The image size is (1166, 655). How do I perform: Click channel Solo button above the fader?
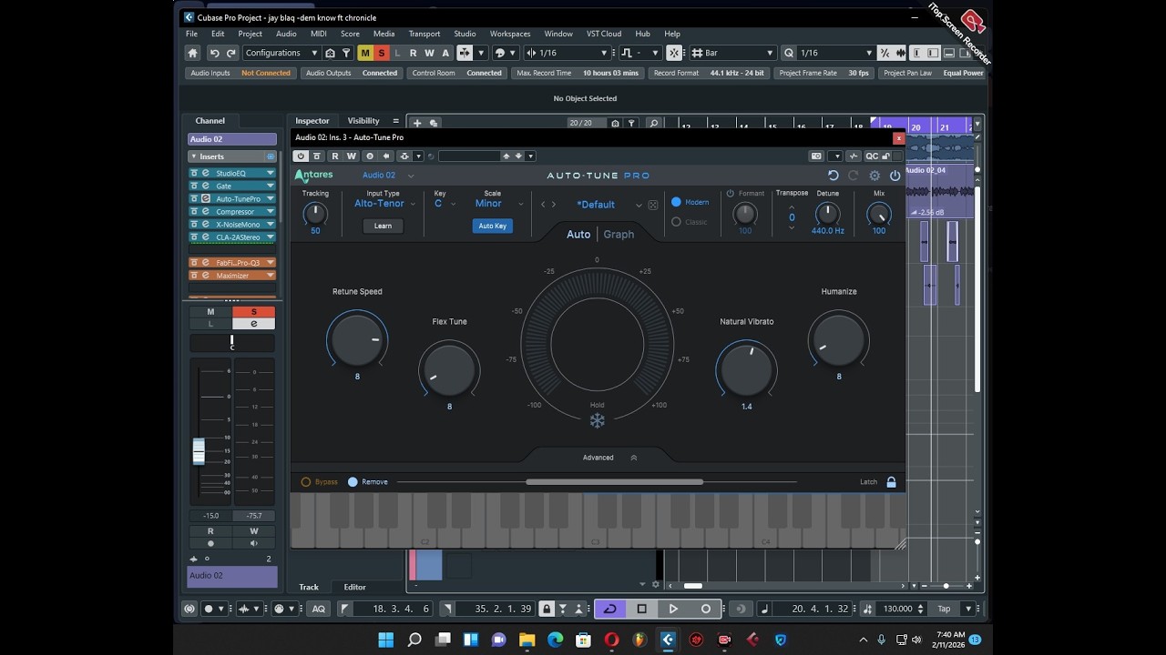tap(254, 312)
